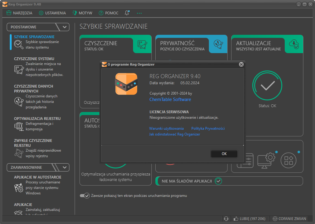The width and height of the screenshot is (315, 224).
Task: Click the Czyszczenie systemu broom icon
Action: coord(19,70)
